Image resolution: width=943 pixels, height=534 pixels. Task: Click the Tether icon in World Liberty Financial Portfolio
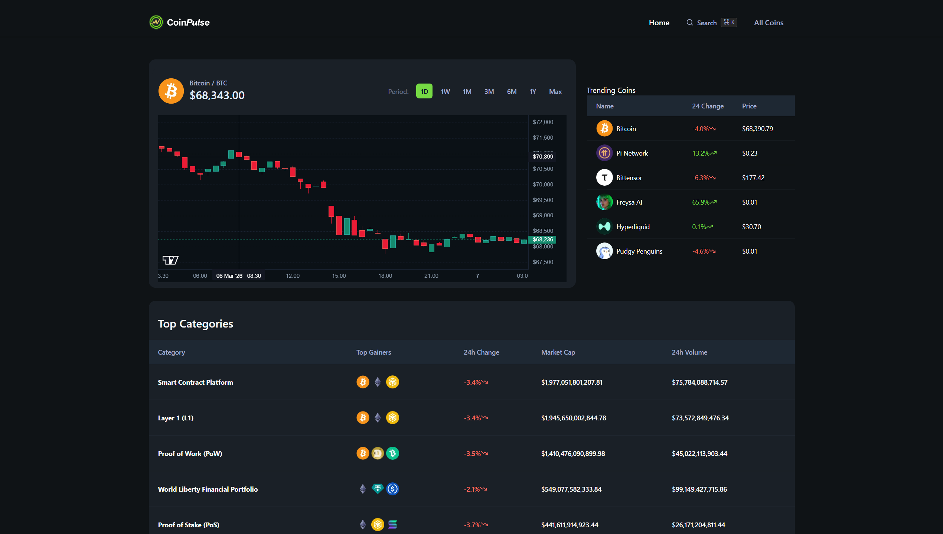[378, 489]
